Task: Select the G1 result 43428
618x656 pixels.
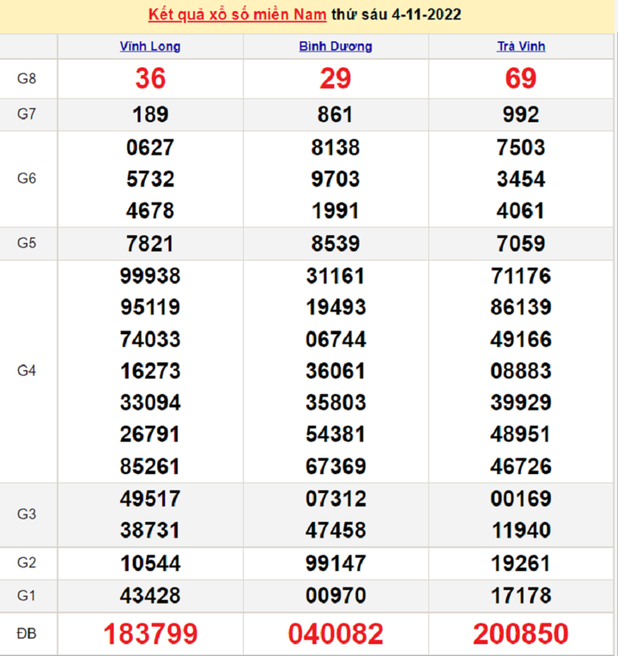Action: pos(150,595)
